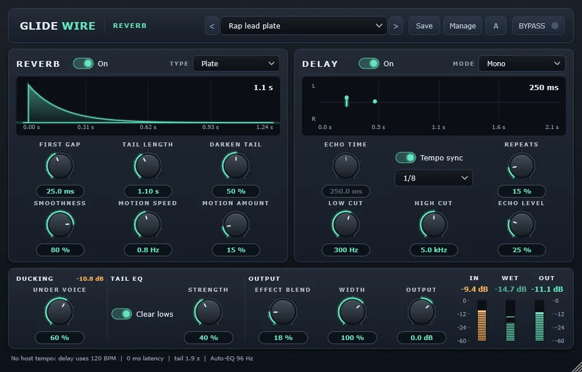Viewport: 582px width, 372px height.
Task: Click the Tail Length knob
Action: [x=148, y=166]
